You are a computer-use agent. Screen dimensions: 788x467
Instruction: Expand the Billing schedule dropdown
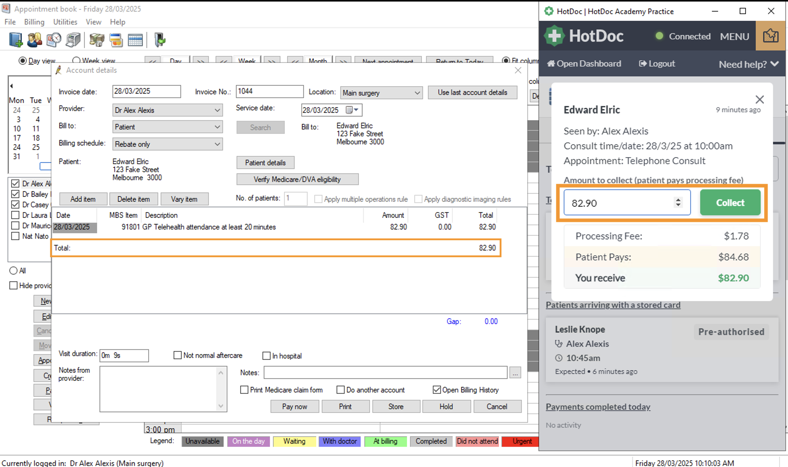point(167,144)
